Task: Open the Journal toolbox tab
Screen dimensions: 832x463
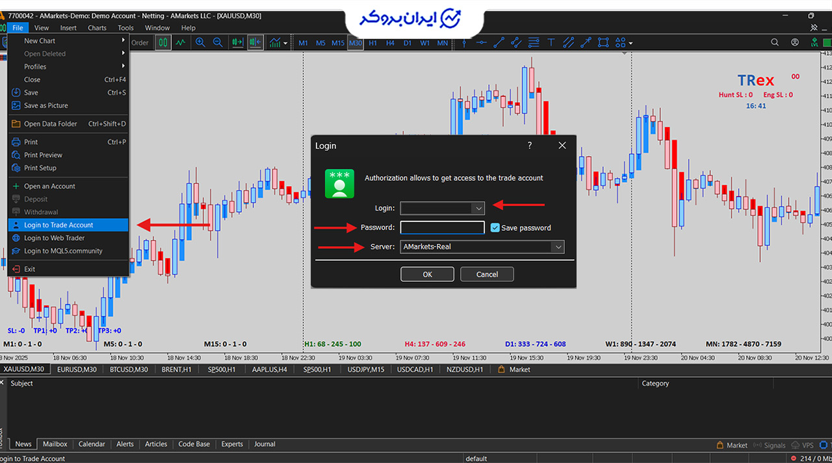Action: [x=265, y=444]
